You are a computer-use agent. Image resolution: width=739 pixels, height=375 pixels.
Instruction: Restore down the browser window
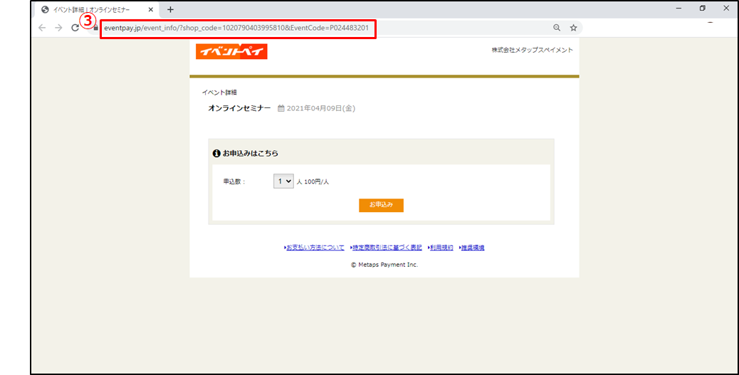702,9
